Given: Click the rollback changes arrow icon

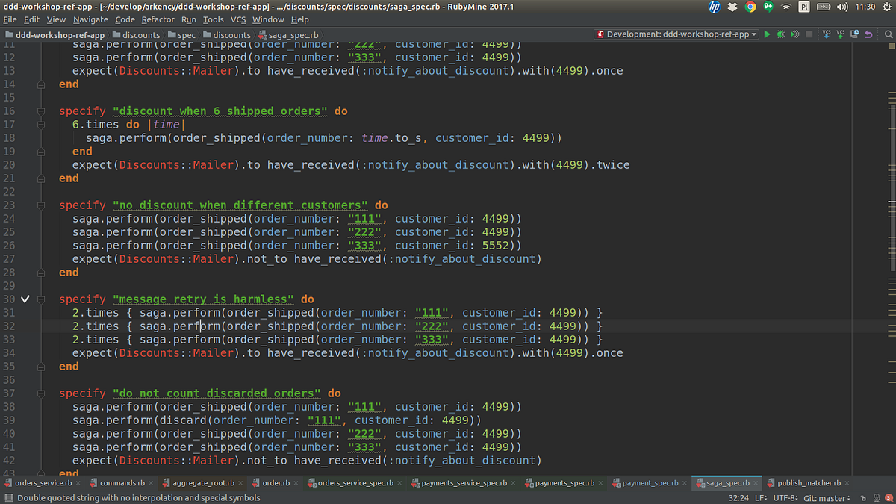Looking at the screenshot, I should pos(868,34).
